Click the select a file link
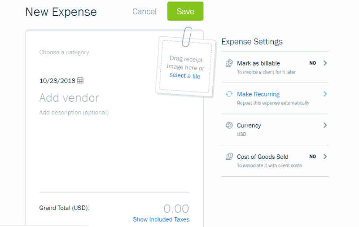 pyautogui.click(x=185, y=76)
